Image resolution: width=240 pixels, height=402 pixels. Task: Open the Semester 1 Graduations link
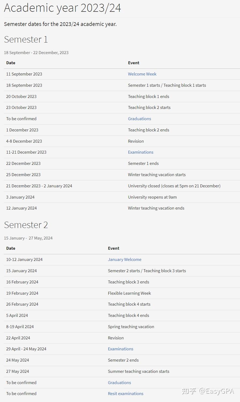(139, 119)
